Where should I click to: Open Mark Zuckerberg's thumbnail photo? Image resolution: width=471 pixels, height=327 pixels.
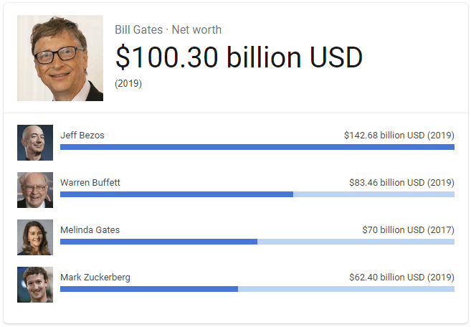(35, 285)
